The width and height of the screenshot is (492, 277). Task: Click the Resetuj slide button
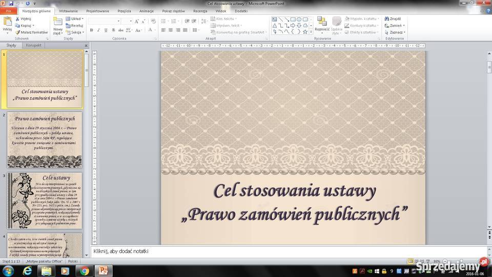tap(75, 25)
